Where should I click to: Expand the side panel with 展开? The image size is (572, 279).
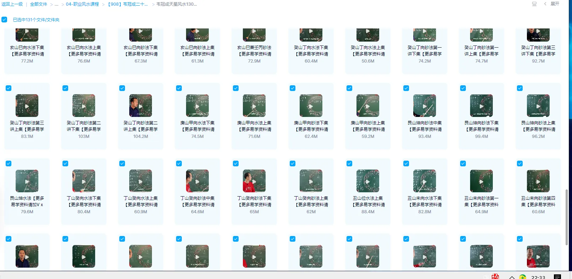click(x=555, y=4)
